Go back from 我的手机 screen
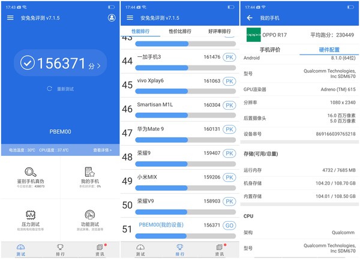360x259 pixels. pyautogui.click(x=250, y=18)
